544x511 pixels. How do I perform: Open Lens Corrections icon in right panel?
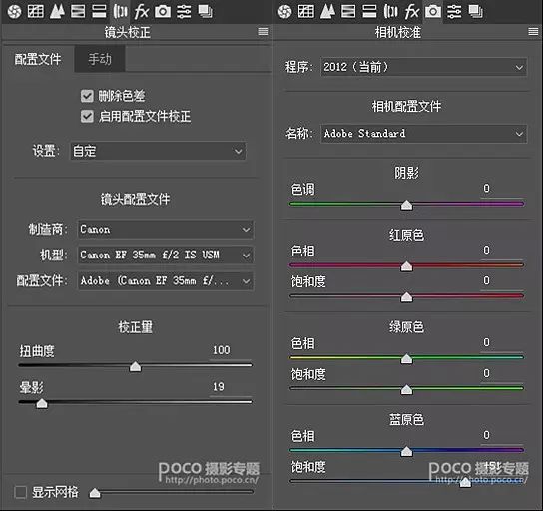point(391,11)
